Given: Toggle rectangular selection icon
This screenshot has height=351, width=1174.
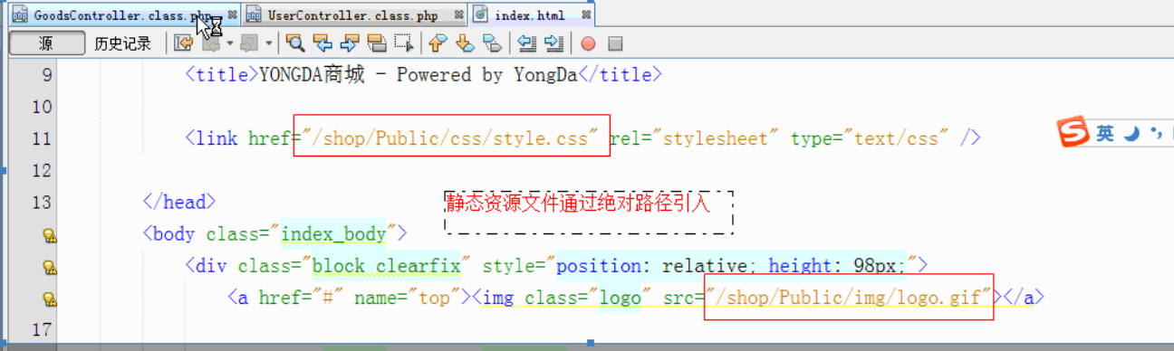Looking at the screenshot, I should pyautogui.click(x=404, y=43).
